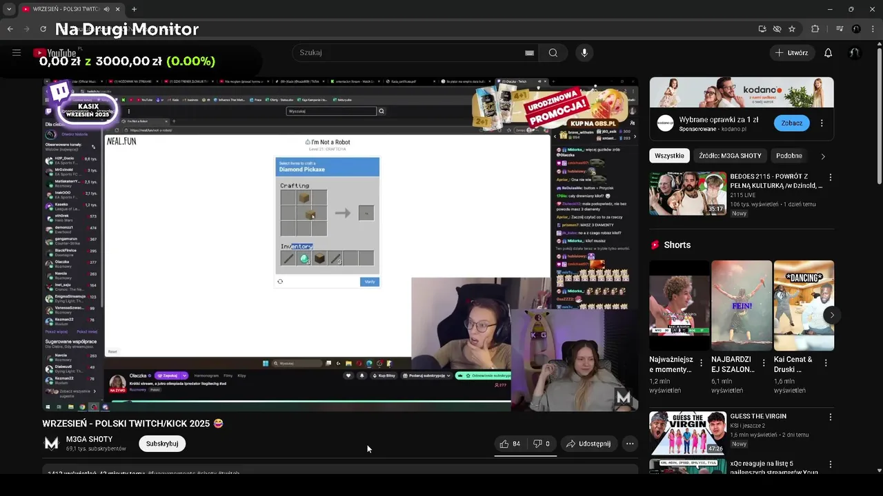Viewport: 883px width, 496px height.
Task: Click the 69,1 tys. subskrybentów text
Action: (x=96, y=448)
